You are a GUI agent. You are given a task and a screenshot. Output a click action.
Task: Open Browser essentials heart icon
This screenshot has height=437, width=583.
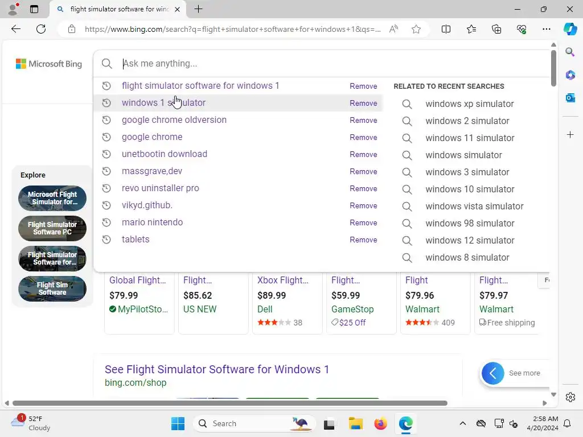[522, 29]
